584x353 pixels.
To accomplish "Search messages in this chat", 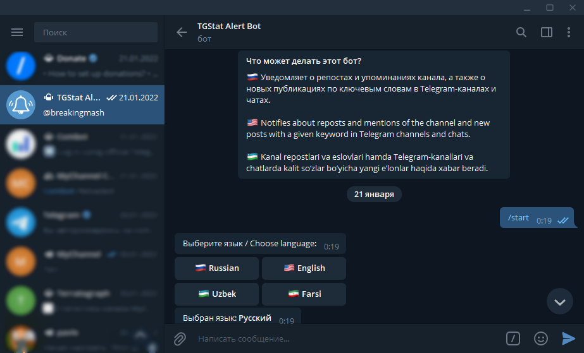I will click(521, 32).
